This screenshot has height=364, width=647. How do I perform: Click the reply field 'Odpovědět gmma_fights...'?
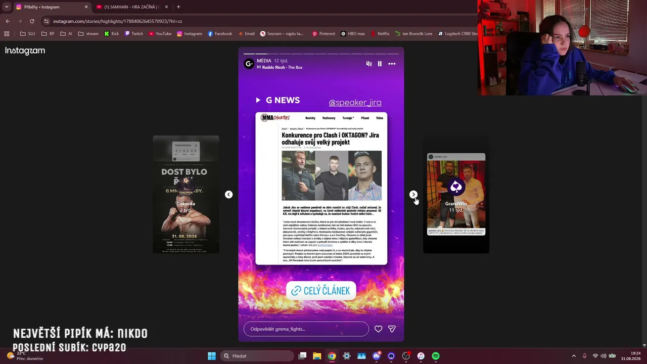click(306, 329)
